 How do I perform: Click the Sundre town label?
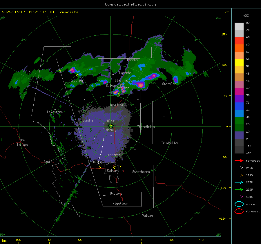88,120
